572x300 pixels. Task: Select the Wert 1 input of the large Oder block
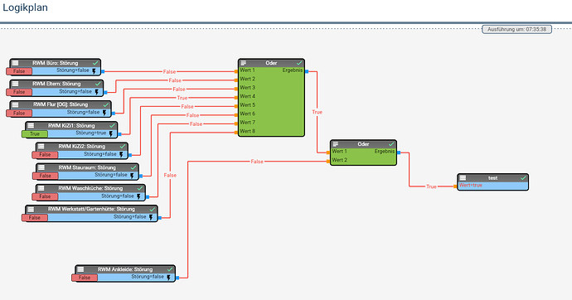[x=247, y=70]
